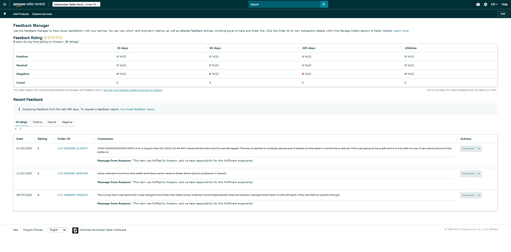
Task: Click the footer Help link
Action: coord(15,230)
